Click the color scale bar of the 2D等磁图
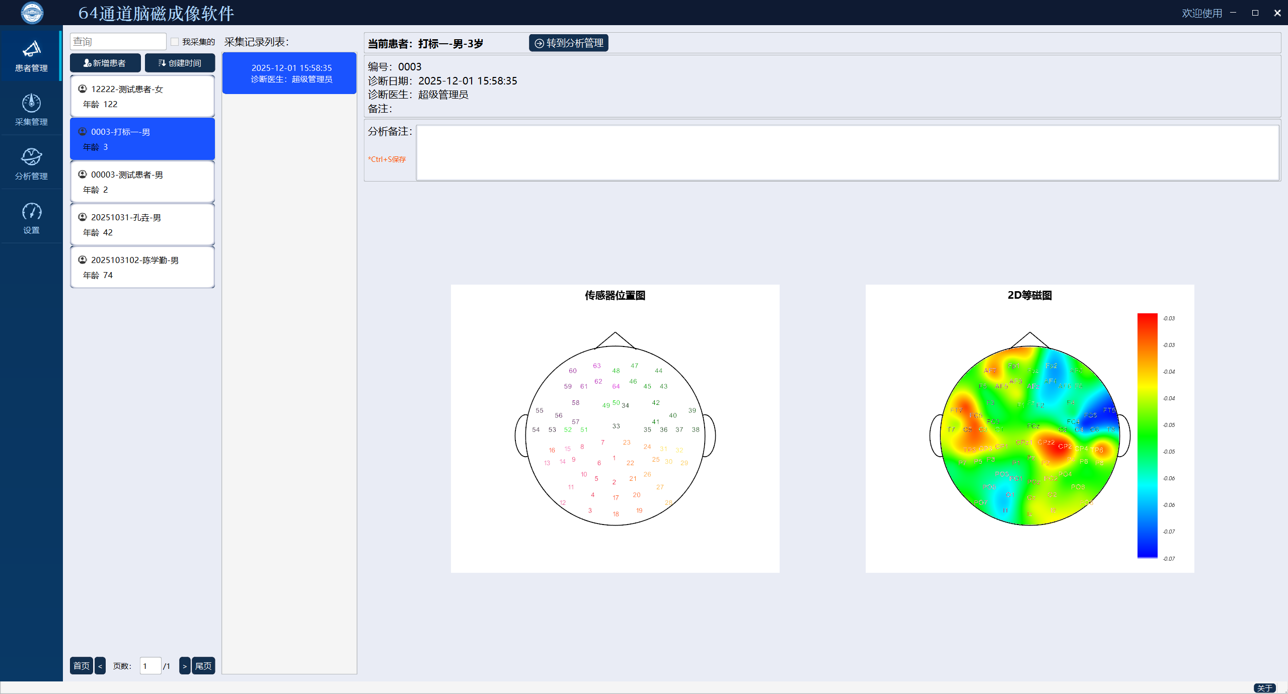Image resolution: width=1288 pixels, height=694 pixels. 1148,436
